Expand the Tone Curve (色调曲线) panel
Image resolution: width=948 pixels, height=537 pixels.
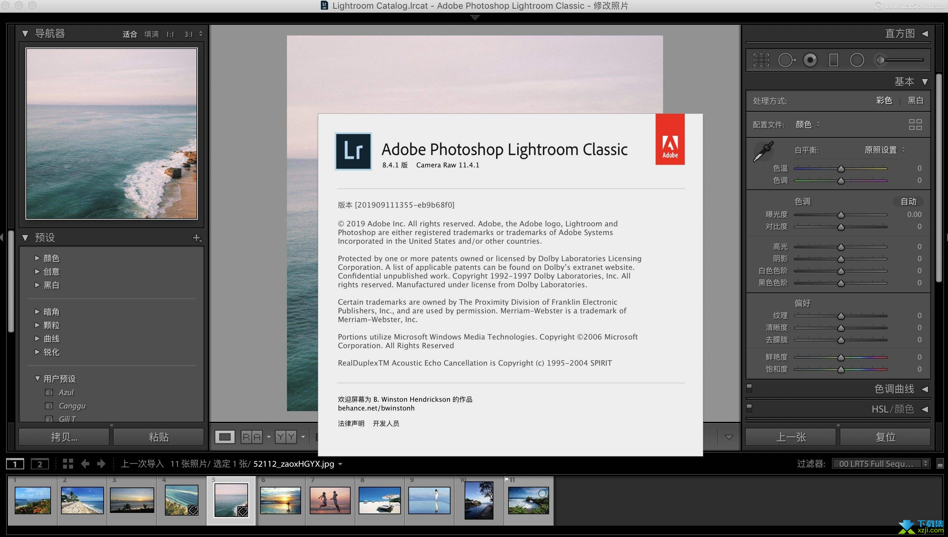pos(925,389)
